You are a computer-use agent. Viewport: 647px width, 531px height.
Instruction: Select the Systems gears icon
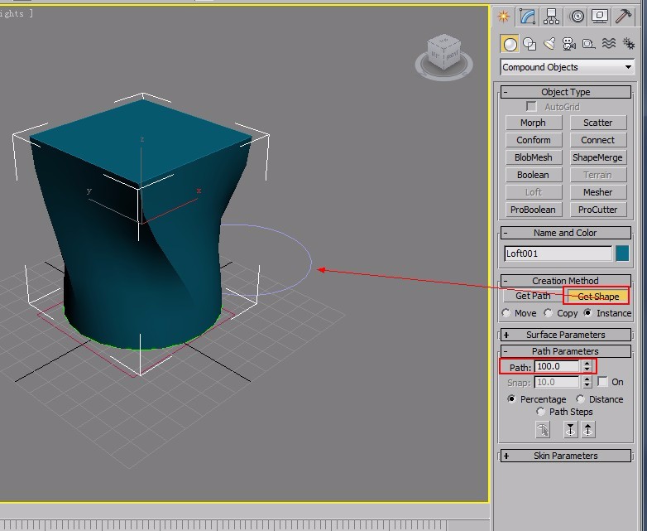point(629,44)
